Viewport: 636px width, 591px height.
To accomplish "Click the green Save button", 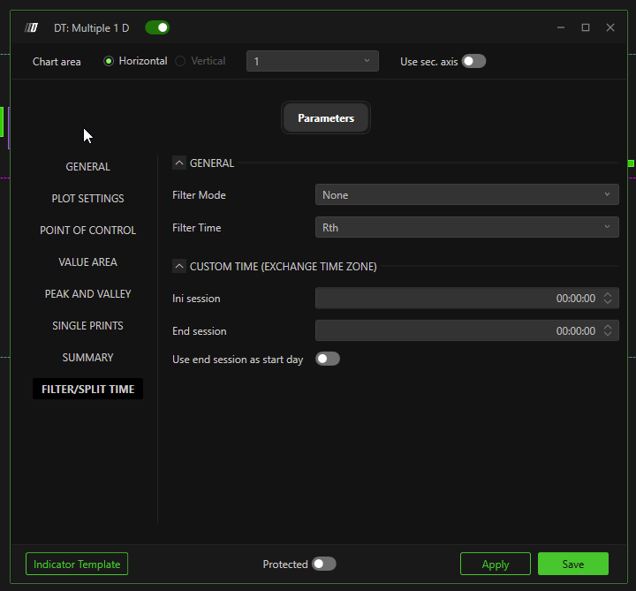I will (572, 564).
